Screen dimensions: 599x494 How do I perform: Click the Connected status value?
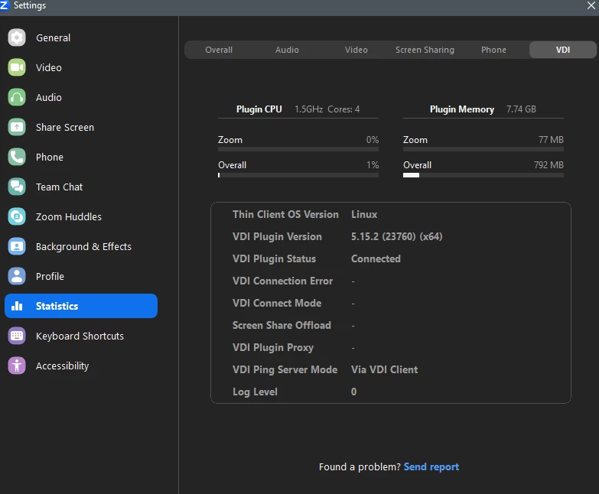pyautogui.click(x=376, y=258)
